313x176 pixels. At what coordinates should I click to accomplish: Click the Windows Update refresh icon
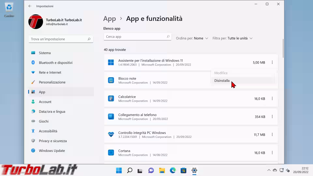(x=33, y=151)
